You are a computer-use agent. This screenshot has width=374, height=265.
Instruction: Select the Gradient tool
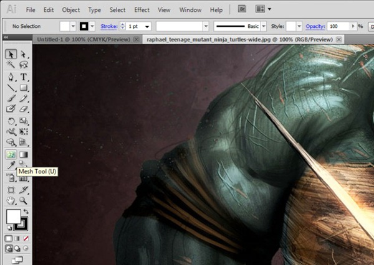pyautogui.click(x=24, y=154)
